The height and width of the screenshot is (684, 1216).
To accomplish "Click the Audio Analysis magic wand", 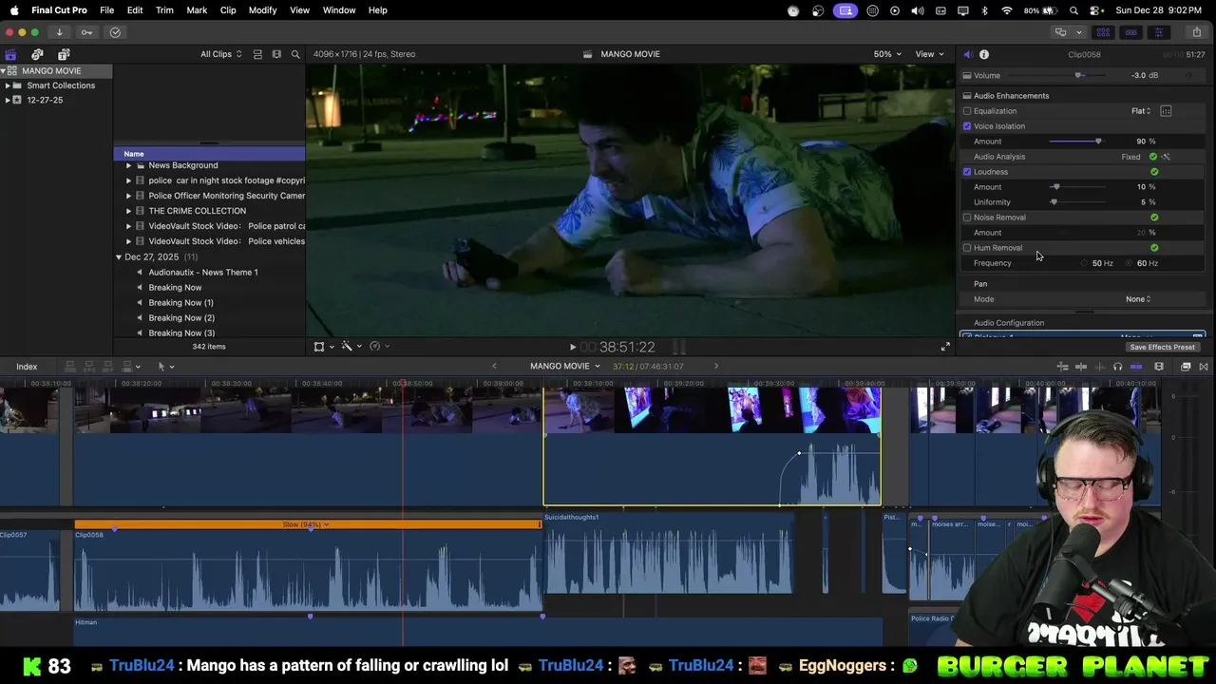I will coord(1166,157).
